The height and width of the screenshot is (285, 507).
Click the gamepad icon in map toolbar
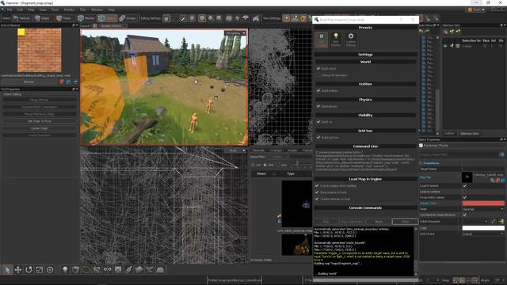(x=256, y=18)
